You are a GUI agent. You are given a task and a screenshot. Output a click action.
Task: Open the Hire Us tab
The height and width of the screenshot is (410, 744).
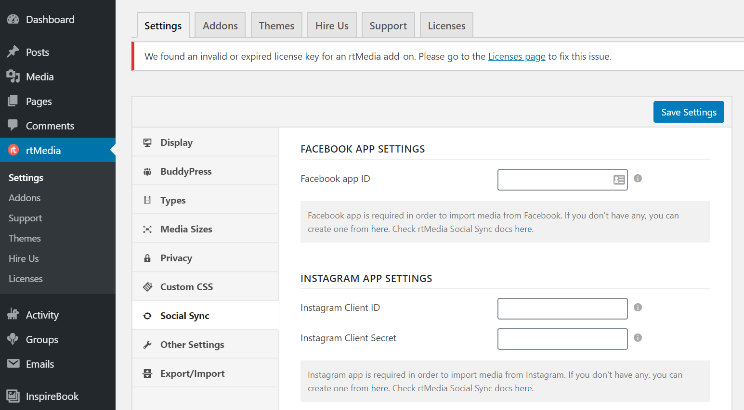tap(332, 26)
